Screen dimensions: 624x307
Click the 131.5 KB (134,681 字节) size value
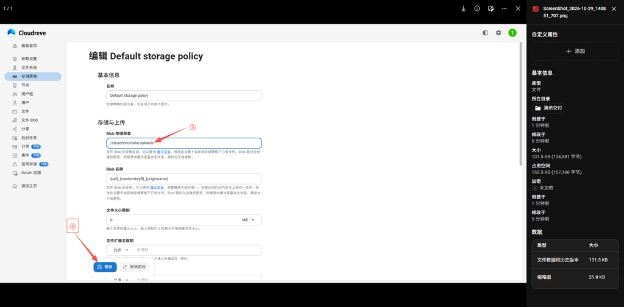(x=557, y=157)
